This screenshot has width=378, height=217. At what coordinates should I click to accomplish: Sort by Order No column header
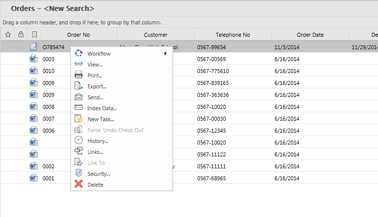(79, 35)
